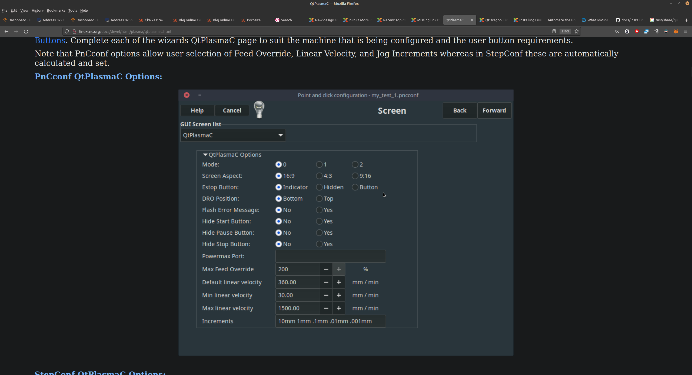This screenshot has height=375, width=692.
Task: Click the Buttons hyperlink
Action: pyautogui.click(x=50, y=40)
